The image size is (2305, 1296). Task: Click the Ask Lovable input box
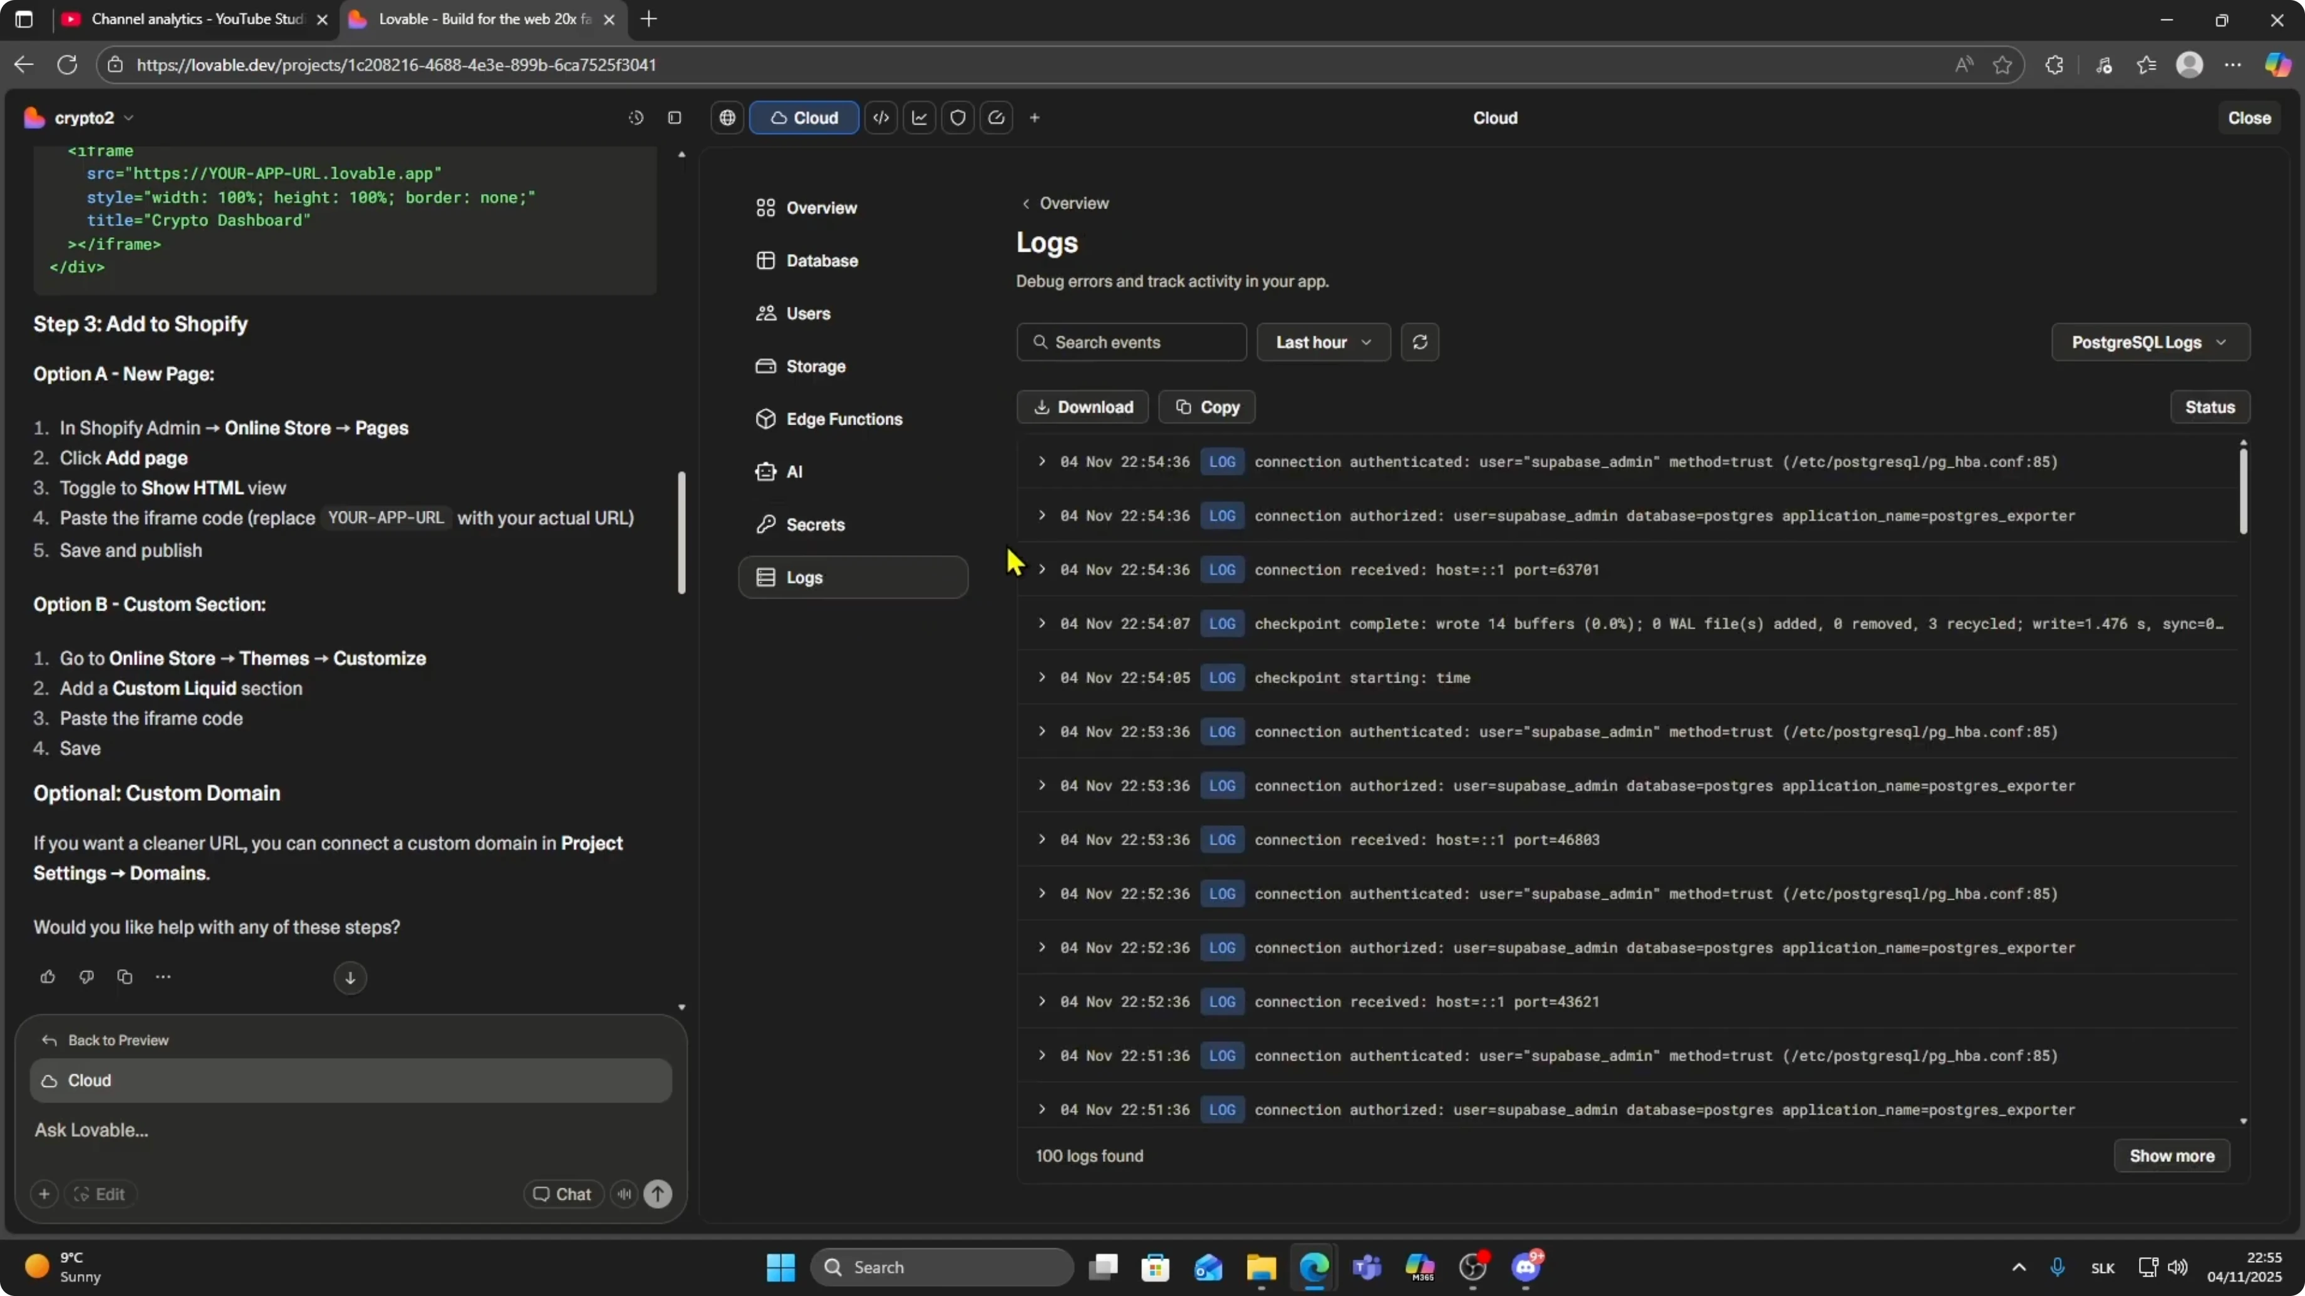pos(351,1129)
